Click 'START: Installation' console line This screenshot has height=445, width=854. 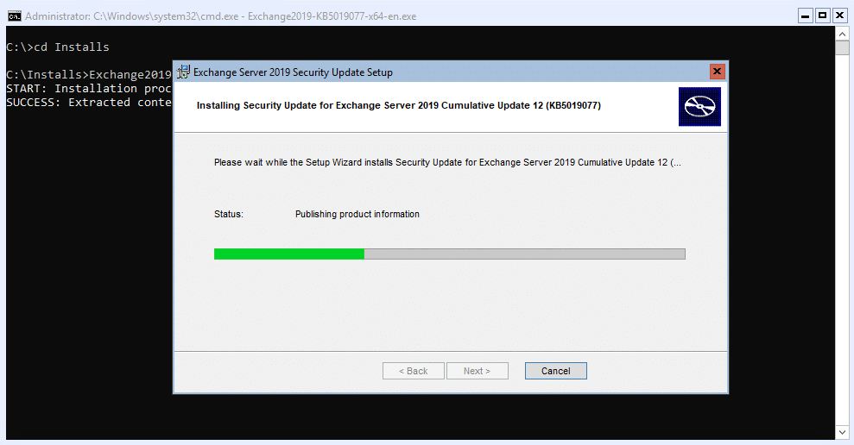89,88
